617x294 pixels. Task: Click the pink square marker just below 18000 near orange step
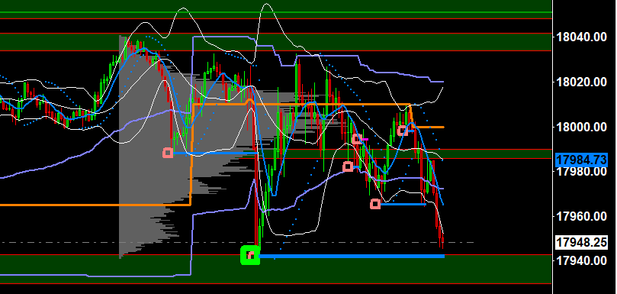[402, 131]
